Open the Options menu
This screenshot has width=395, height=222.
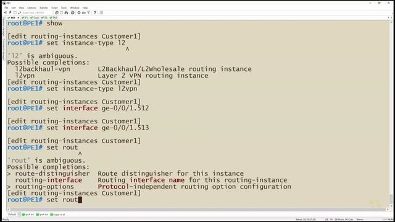(x=31, y=8)
